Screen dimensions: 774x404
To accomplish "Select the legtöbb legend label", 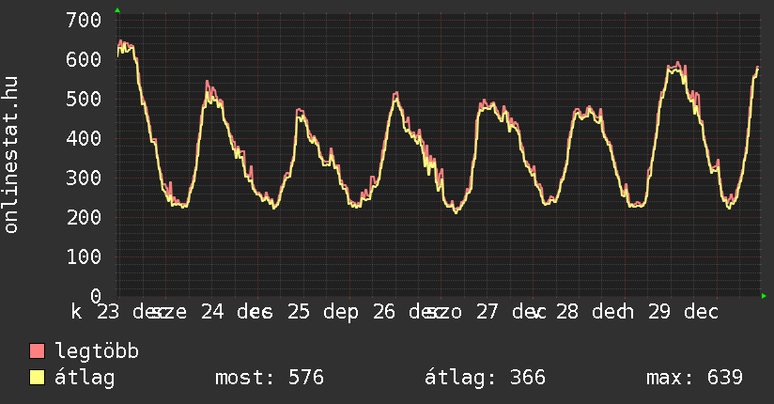I will (x=97, y=352).
